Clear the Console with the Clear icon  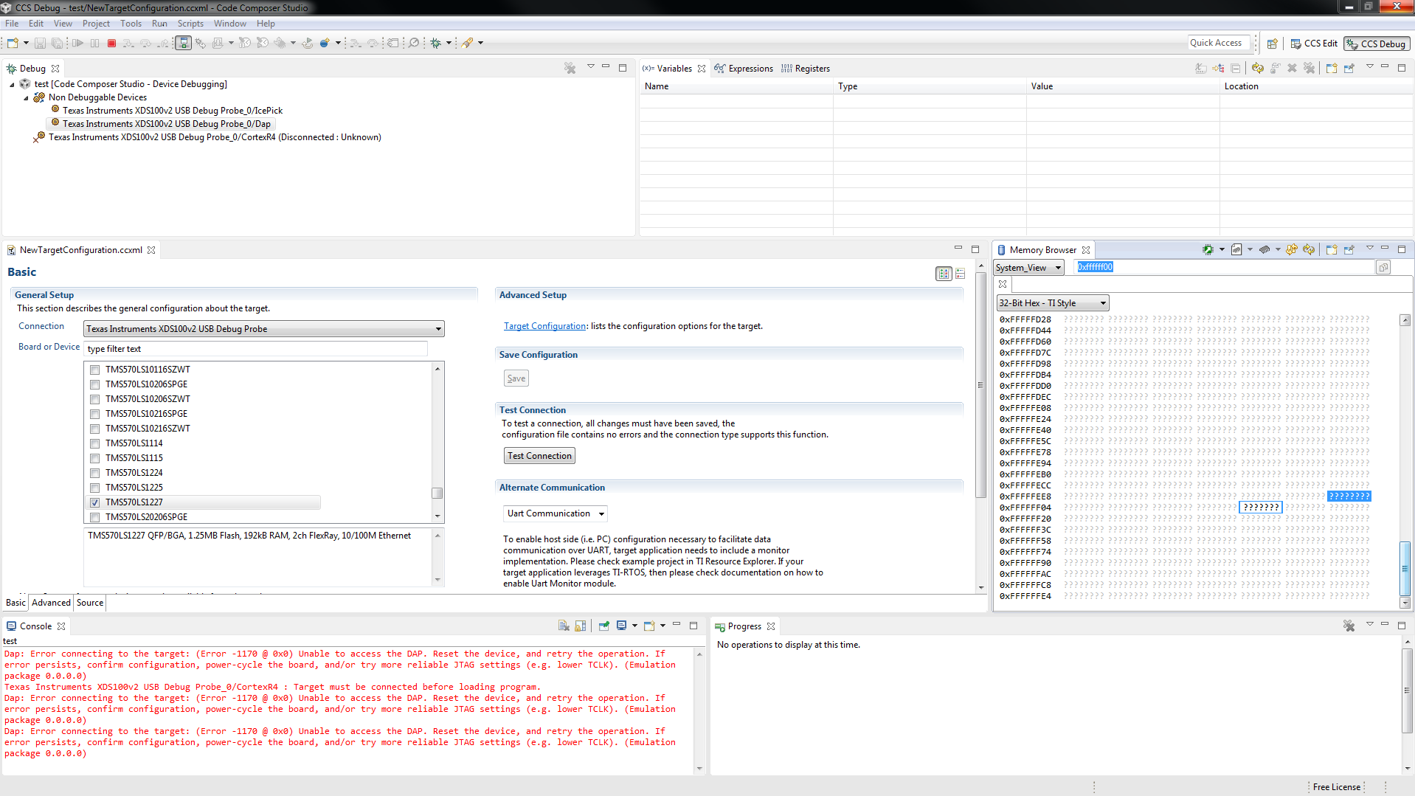pyautogui.click(x=564, y=626)
